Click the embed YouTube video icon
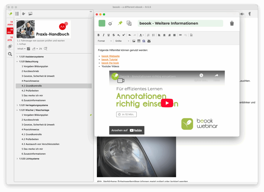Screen dimensions: 264x192 149,41
